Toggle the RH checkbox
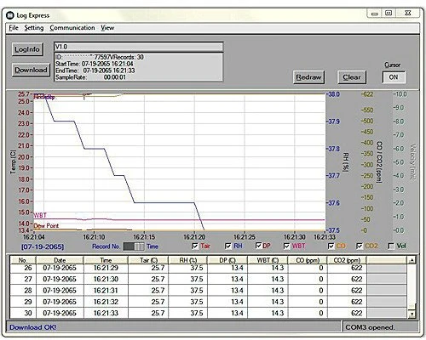Image resolution: width=426 pixels, height=340 pixels. [x=227, y=246]
